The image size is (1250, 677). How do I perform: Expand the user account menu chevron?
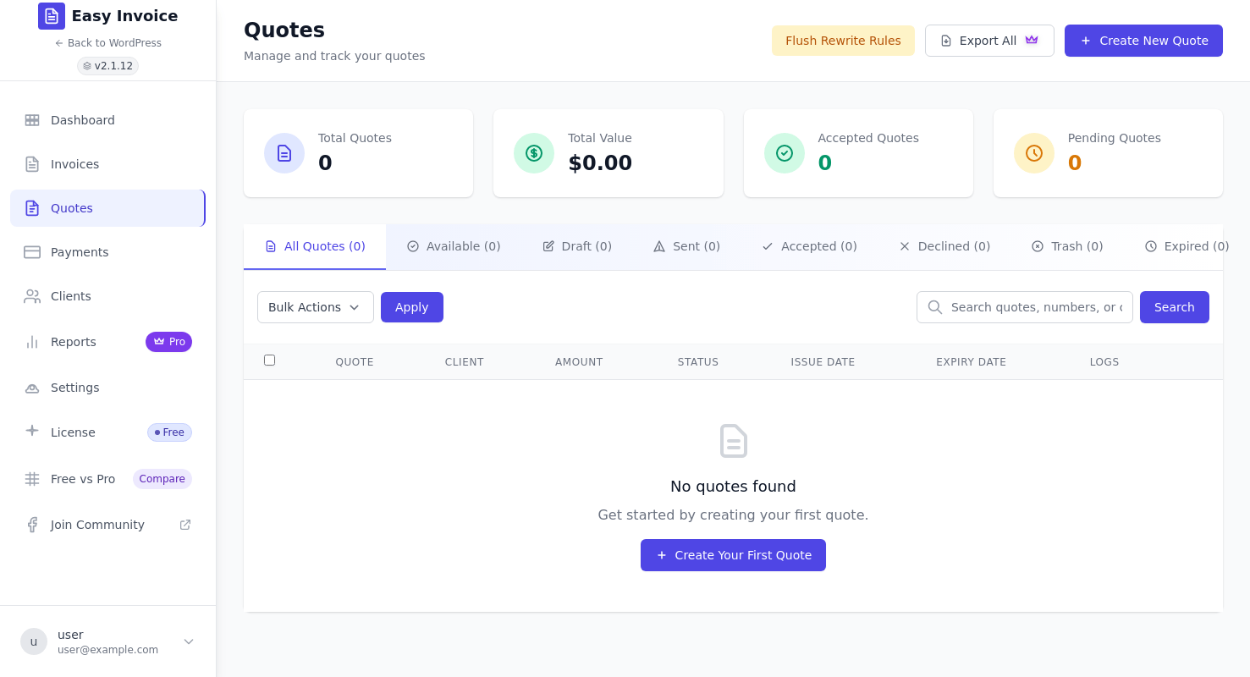[x=189, y=641]
